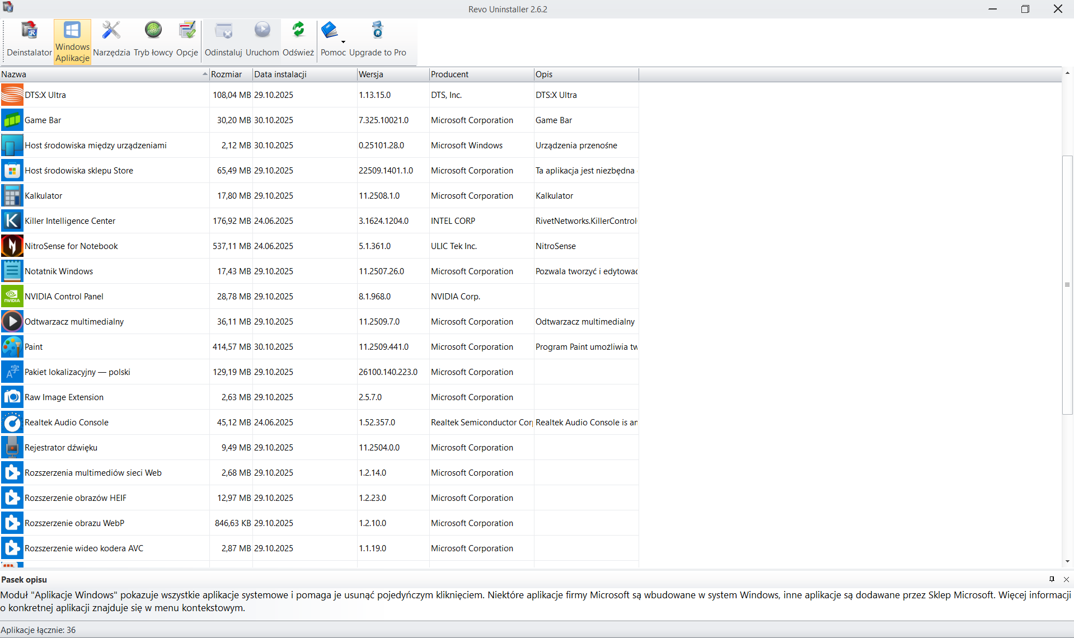
Task: Click the scroll down arrow of the list
Action: point(1067,561)
